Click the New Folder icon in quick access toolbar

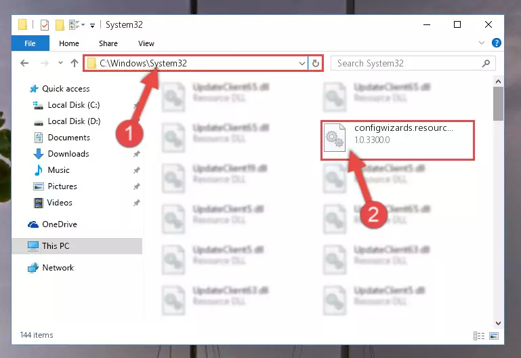coord(60,25)
